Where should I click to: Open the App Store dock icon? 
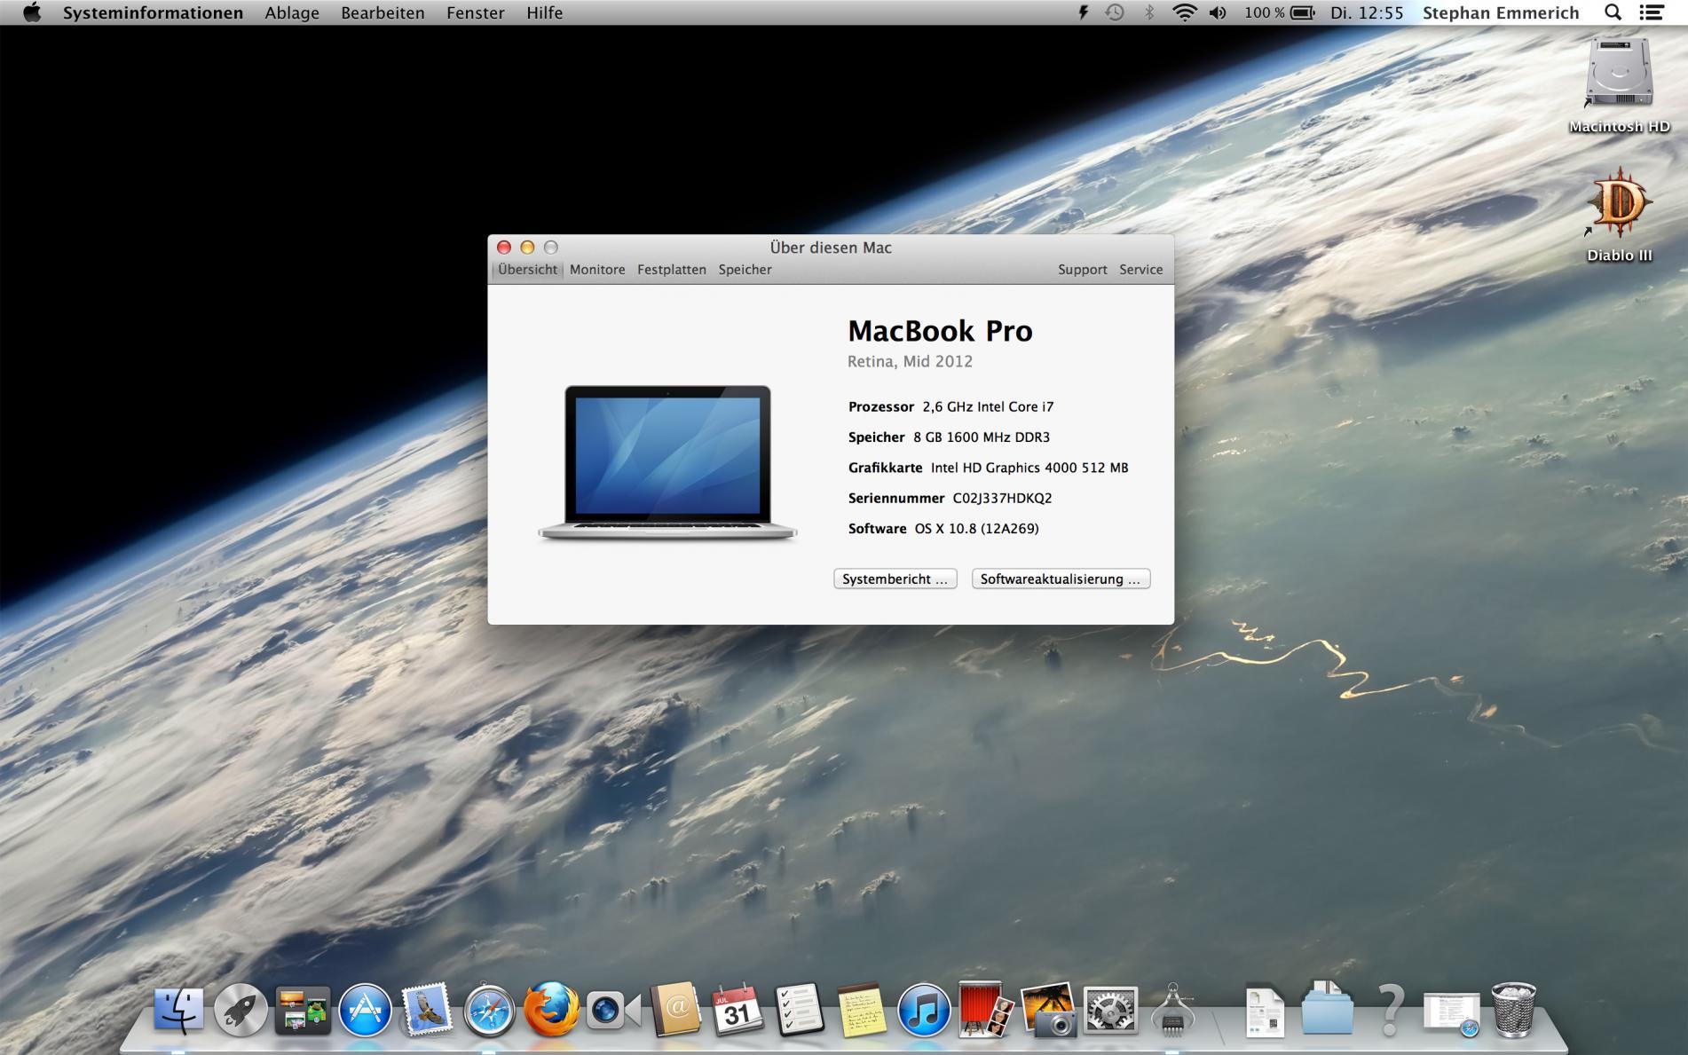365,1010
